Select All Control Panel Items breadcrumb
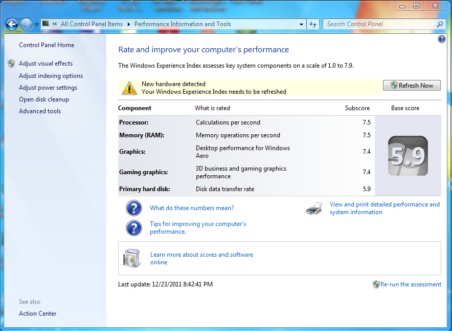This screenshot has width=452, height=331. pos(92,24)
